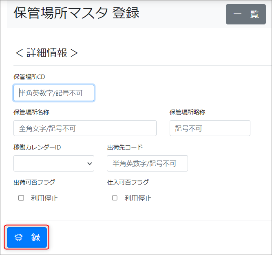The height and width of the screenshot is (255, 272).
Task: Click the 稼働カレンダーID field label
Action: [x=37, y=147]
